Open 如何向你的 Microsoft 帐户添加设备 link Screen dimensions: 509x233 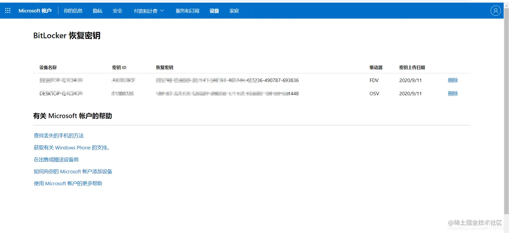click(x=73, y=171)
